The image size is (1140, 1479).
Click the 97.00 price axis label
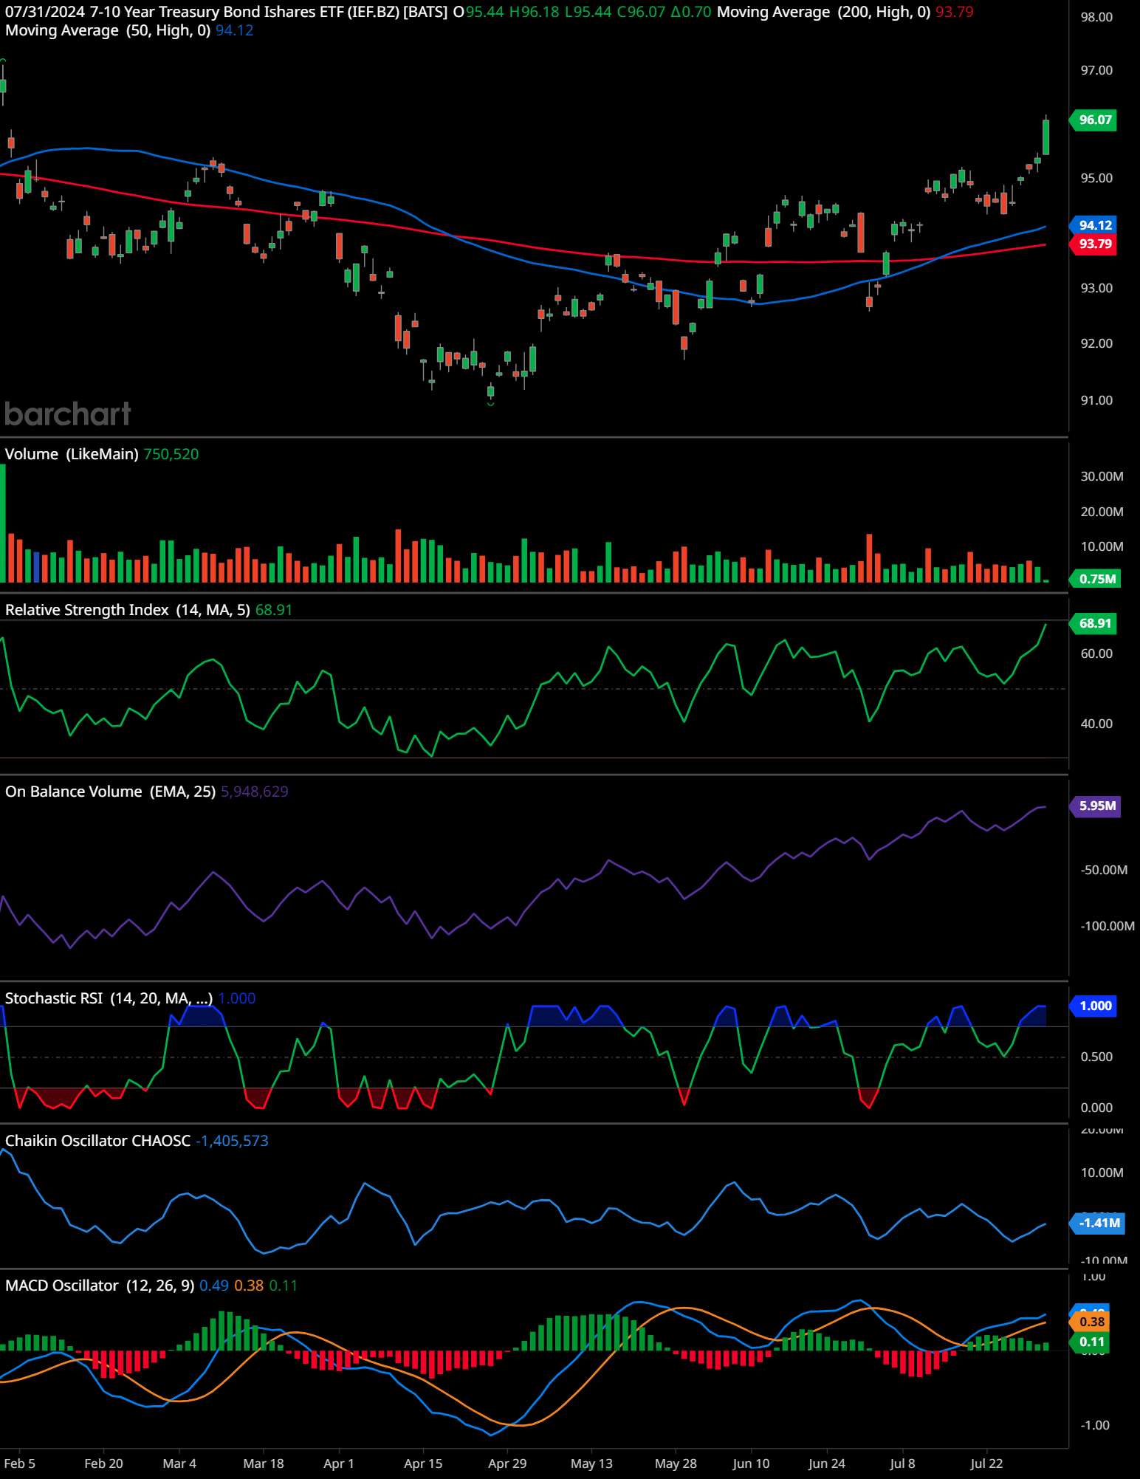[x=1096, y=70]
